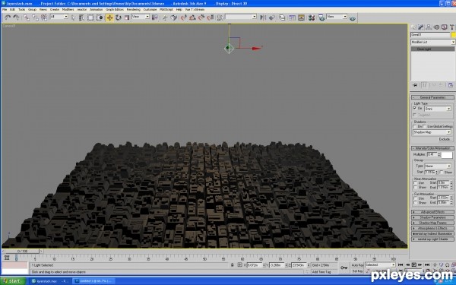Toggle Window/Crossing selection icon
Viewport: 456px width, 285px height.
click(x=100, y=17)
